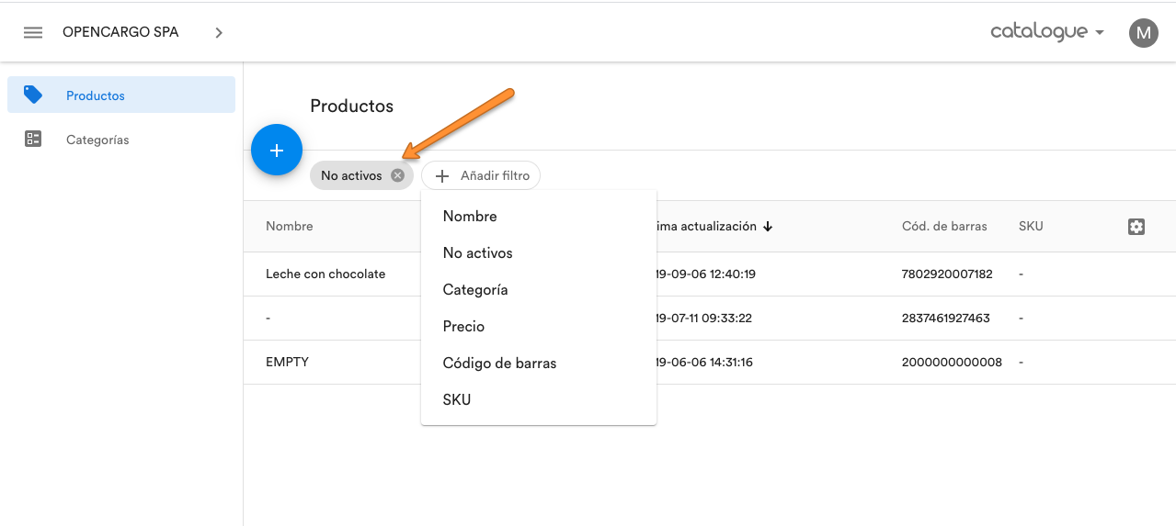
Task: Click the M user avatar
Action: [1143, 33]
